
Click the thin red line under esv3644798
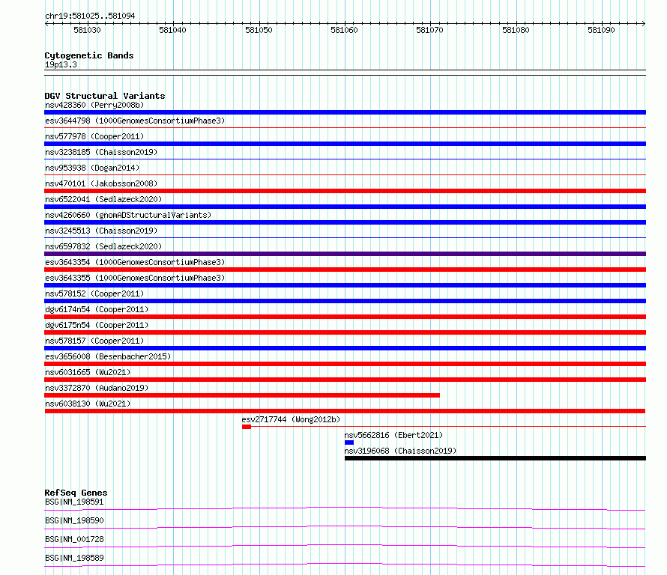click(x=345, y=127)
